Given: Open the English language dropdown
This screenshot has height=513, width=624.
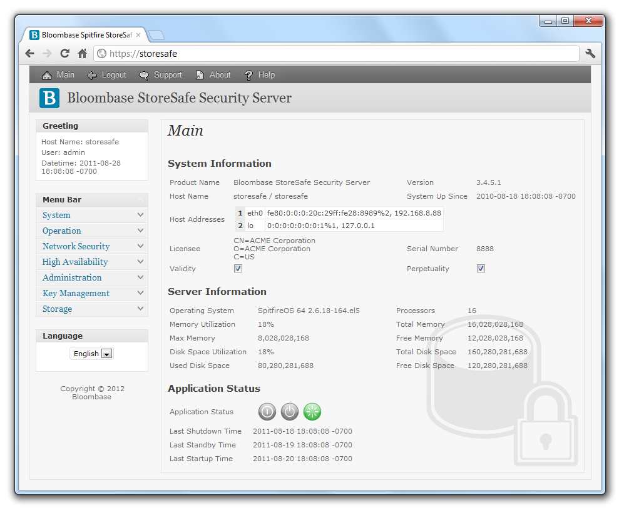Looking at the screenshot, I should [x=91, y=354].
